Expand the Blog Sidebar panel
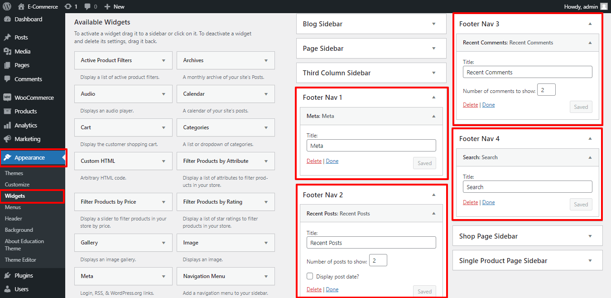Viewport: 611px width, 298px height. pos(433,24)
